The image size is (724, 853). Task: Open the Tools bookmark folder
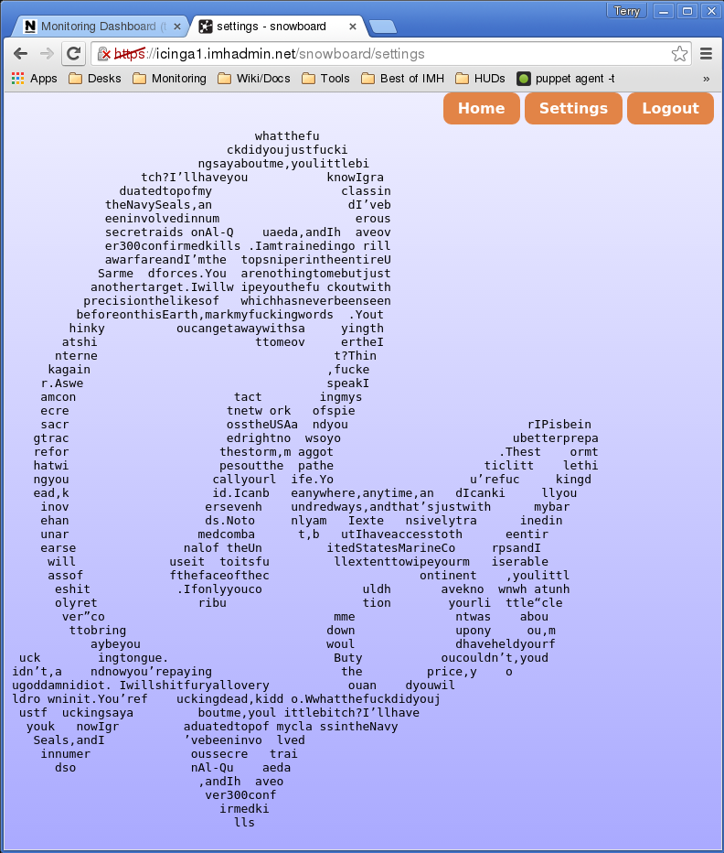[325, 79]
